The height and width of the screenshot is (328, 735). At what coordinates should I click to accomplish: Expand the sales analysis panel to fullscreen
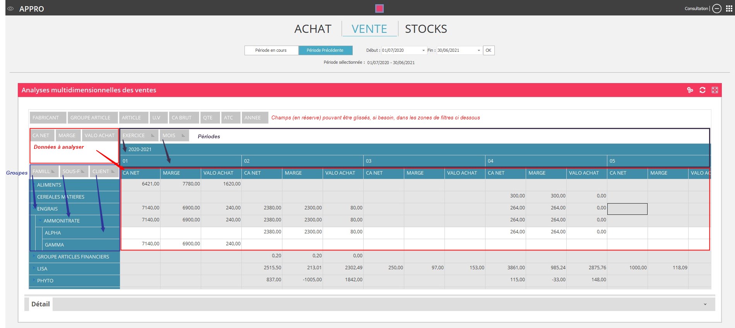715,90
